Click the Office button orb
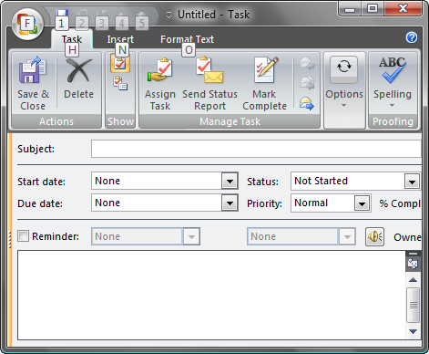Viewport: 429px width, 354px height. [x=27, y=25]
